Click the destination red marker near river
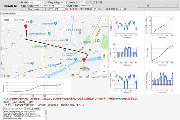The height and width of the screenshot is (120, 180). 84,60
